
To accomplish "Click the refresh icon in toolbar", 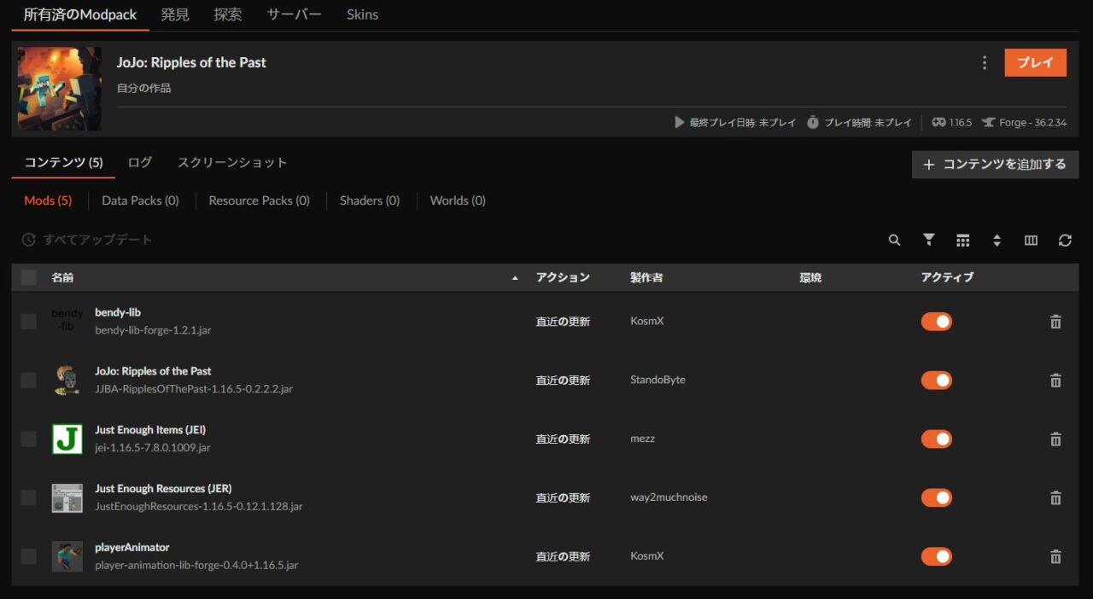I will (x=1065, y=241).
